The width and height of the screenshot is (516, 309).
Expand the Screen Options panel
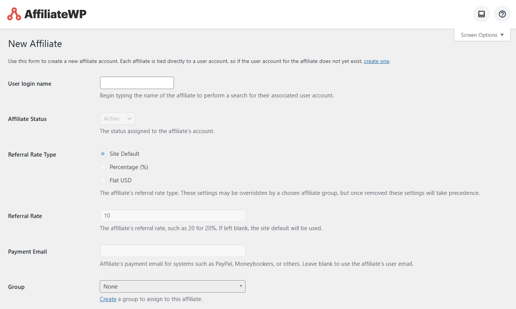tap(482, 35)
